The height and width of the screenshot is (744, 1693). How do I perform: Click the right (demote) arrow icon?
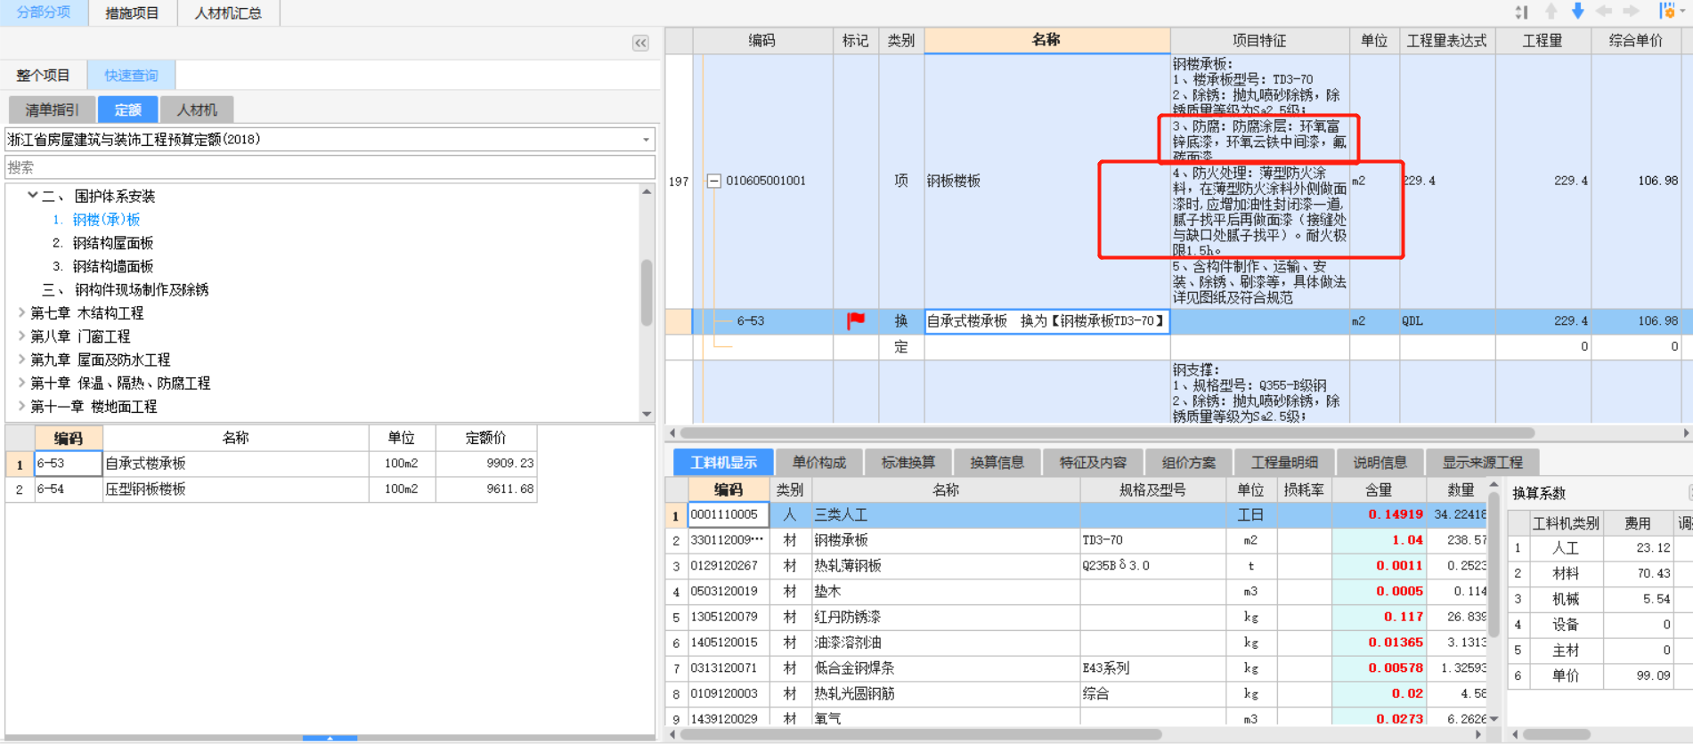coord(1631,11)
